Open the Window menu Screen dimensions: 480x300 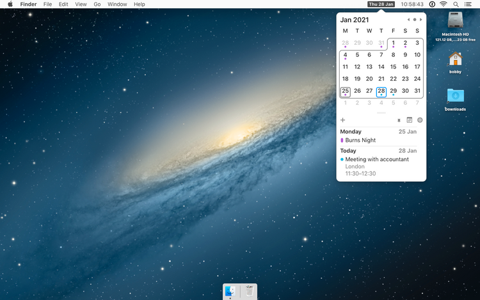(117, 4)
